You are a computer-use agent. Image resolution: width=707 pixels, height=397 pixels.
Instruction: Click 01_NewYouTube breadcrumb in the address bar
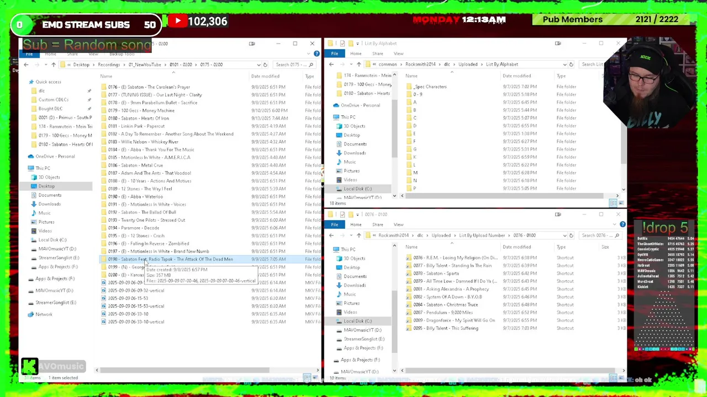pos(145,65)
